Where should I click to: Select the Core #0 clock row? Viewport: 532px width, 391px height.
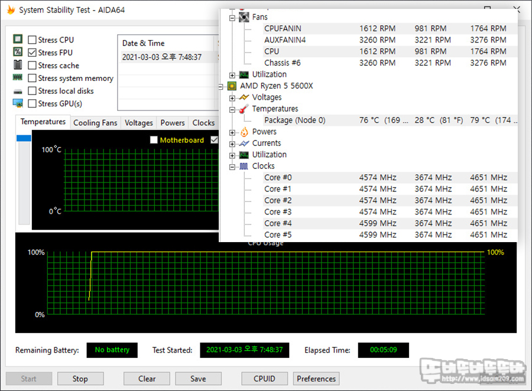[x=390, y=178]
